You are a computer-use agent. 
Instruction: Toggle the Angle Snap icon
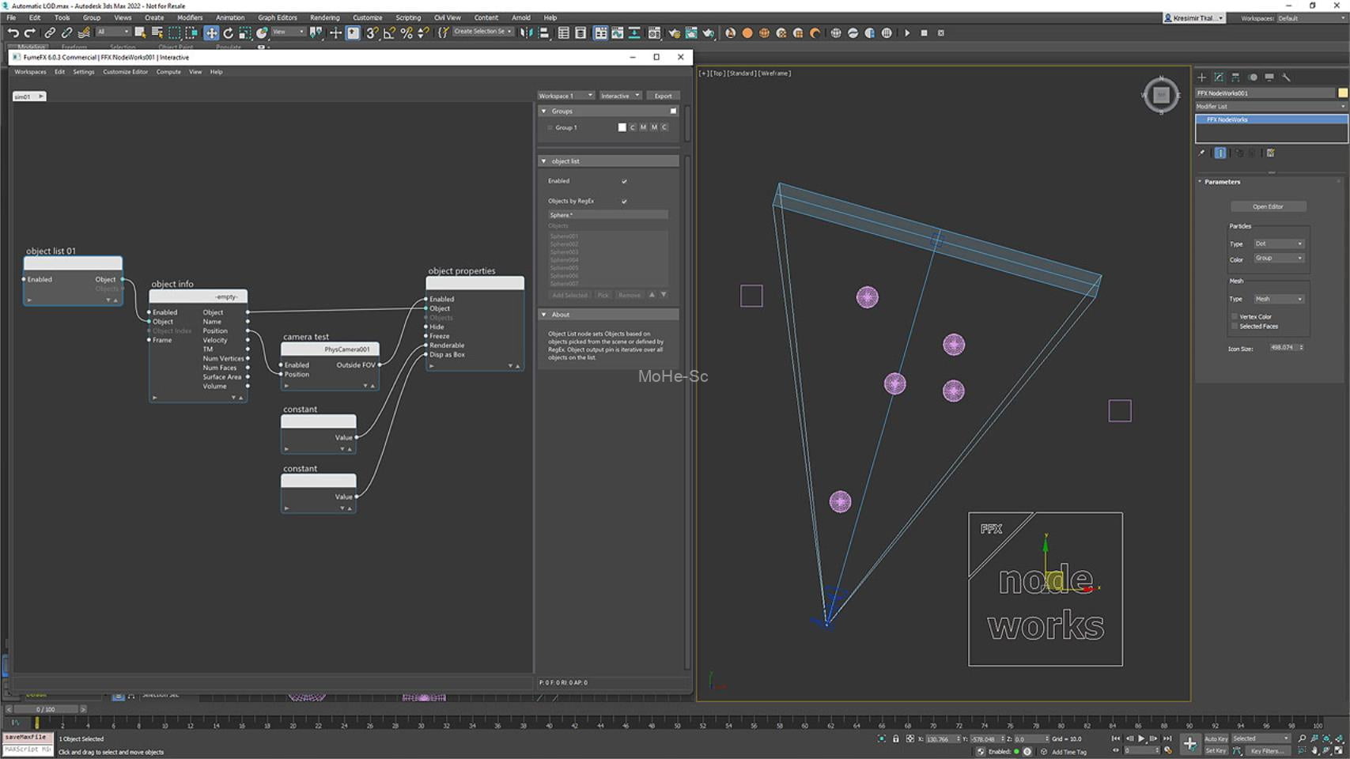[389, 32]
